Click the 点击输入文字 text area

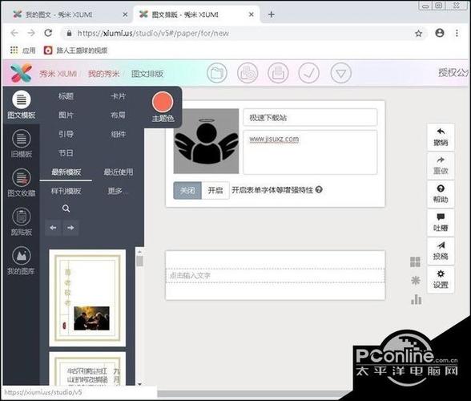276,276
